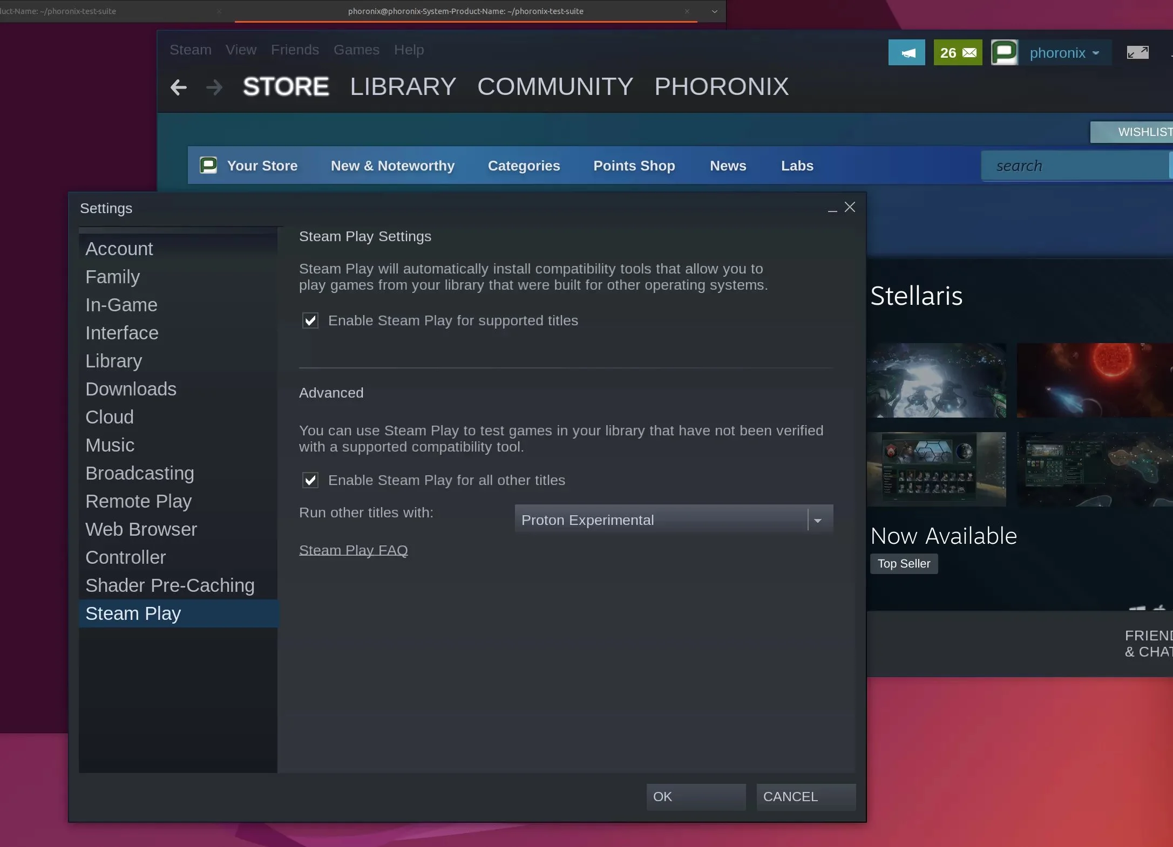The image size is (1173, 847).
Task: Disable Steam Play for supported titles
Action: (x=310, y=320)
